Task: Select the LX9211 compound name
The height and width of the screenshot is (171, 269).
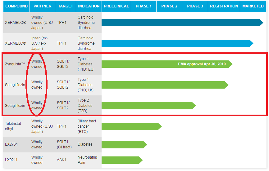Action: (11, 160)
